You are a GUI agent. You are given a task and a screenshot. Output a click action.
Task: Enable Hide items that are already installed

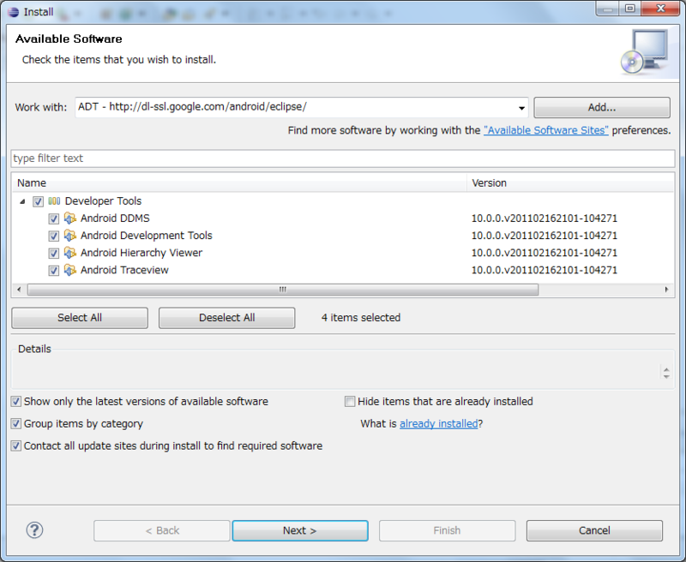point(350,401)
